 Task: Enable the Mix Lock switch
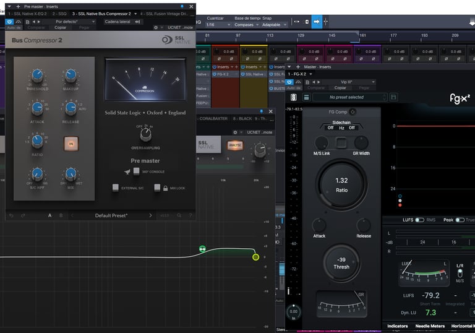pos(157,187)
